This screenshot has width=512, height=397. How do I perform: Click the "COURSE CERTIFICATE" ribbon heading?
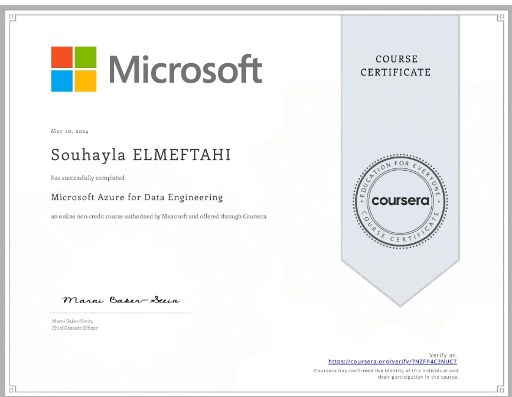click(396, 66)
